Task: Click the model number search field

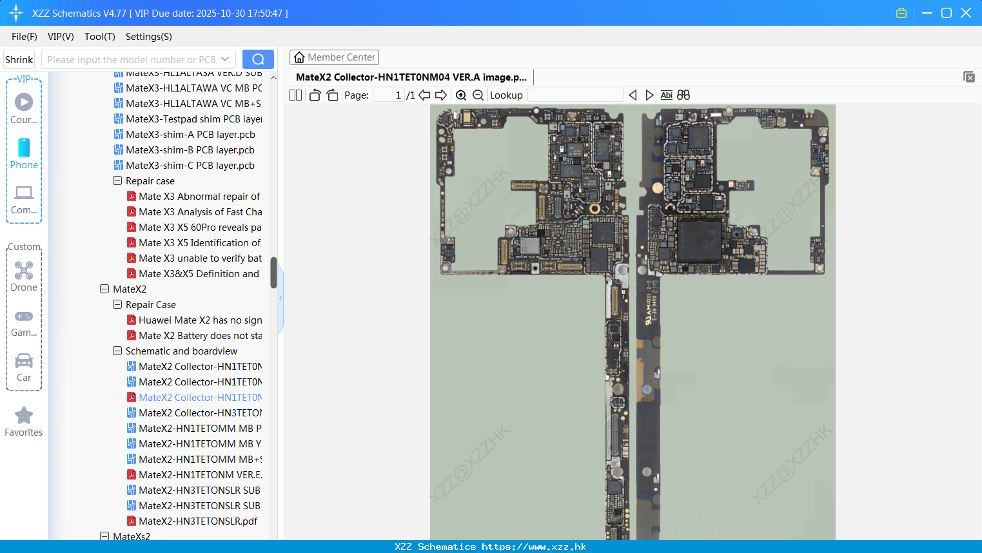Action: pos(132,59)
